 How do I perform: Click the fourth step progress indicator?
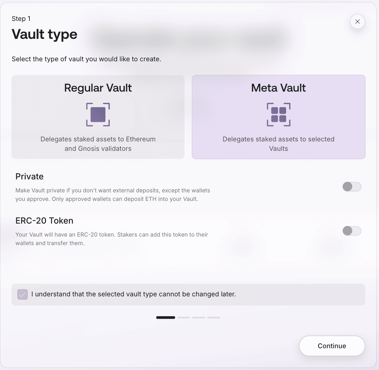click(214, 318)
